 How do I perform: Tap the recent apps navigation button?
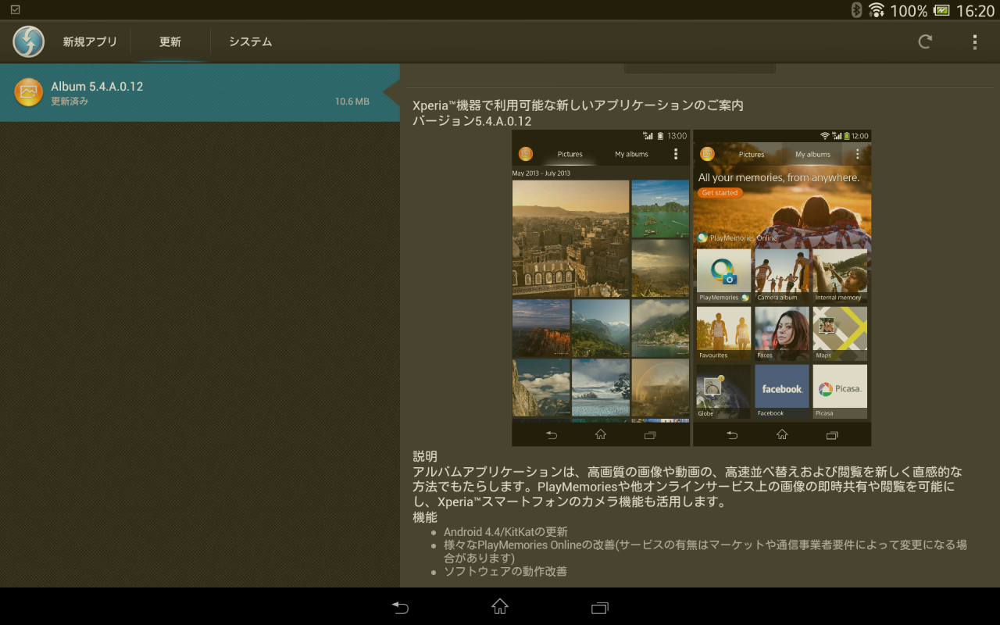point(600,607)
